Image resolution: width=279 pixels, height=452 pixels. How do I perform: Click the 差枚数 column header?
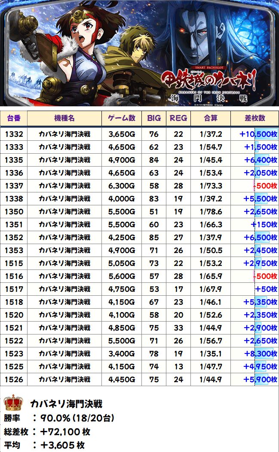pos(254,118)
